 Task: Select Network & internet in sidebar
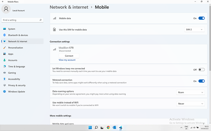[22, 41]
